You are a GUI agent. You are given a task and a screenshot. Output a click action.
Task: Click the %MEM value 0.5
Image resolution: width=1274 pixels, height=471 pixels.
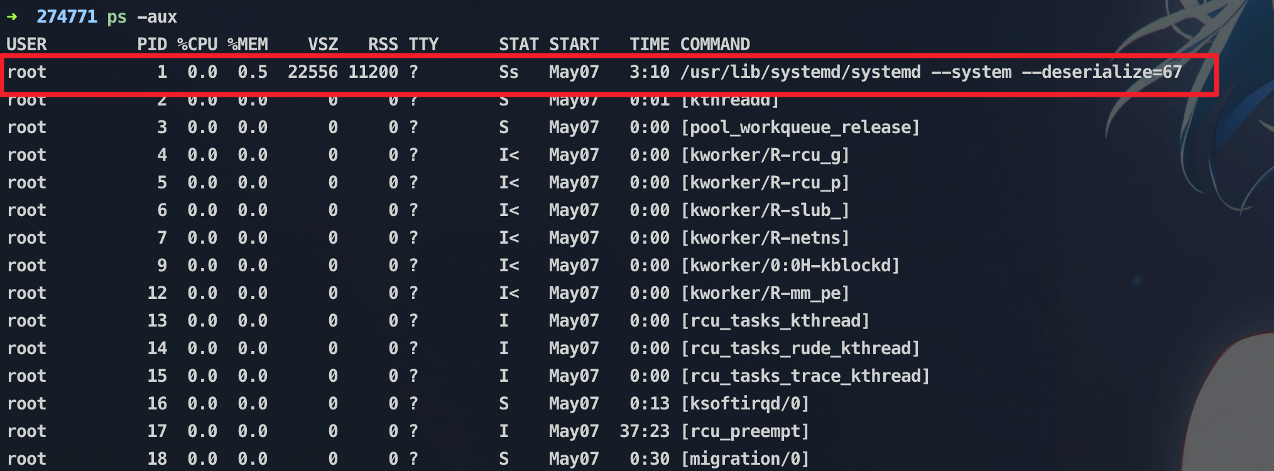click(253, 72)
